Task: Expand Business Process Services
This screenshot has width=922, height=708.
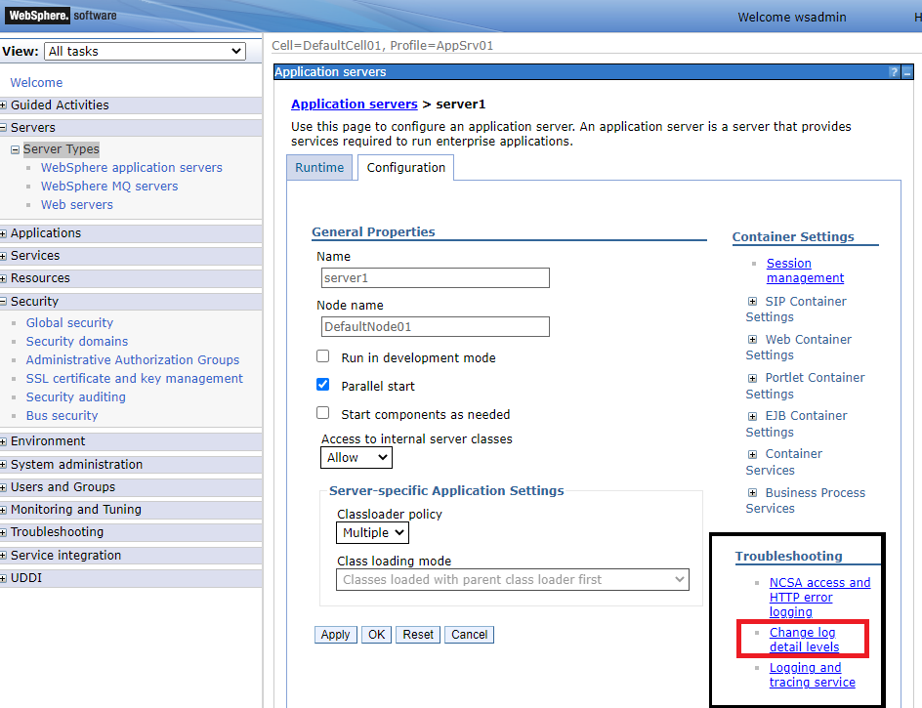Action: click(752, 493)
